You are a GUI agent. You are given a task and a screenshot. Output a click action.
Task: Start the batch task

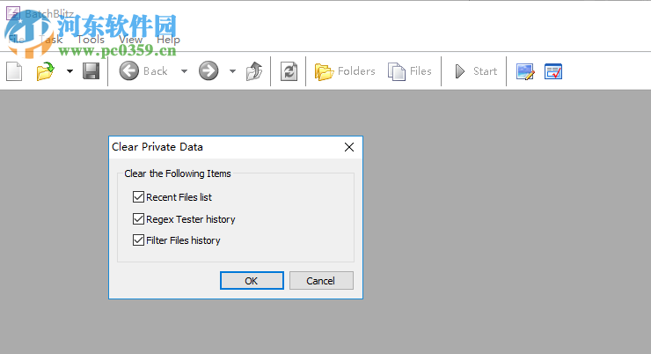tap(476, 71)
